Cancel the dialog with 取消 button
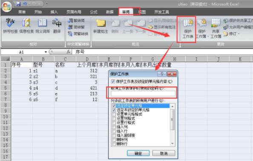This screenshot has width=253, height=161. pos(164,153)
